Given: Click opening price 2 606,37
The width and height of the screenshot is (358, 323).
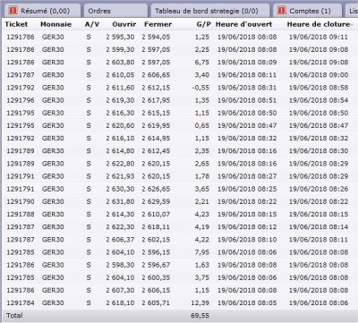Looking at the screenshot, I should click(x=120, y=240).
